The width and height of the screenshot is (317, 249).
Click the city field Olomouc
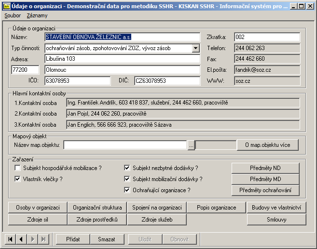[122, 70]
